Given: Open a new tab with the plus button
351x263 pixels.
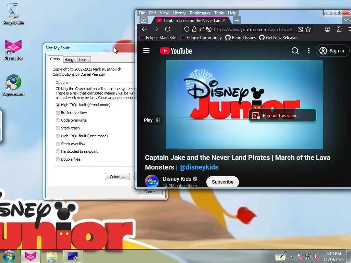Looking at the screenshot, I should point(237,21).
